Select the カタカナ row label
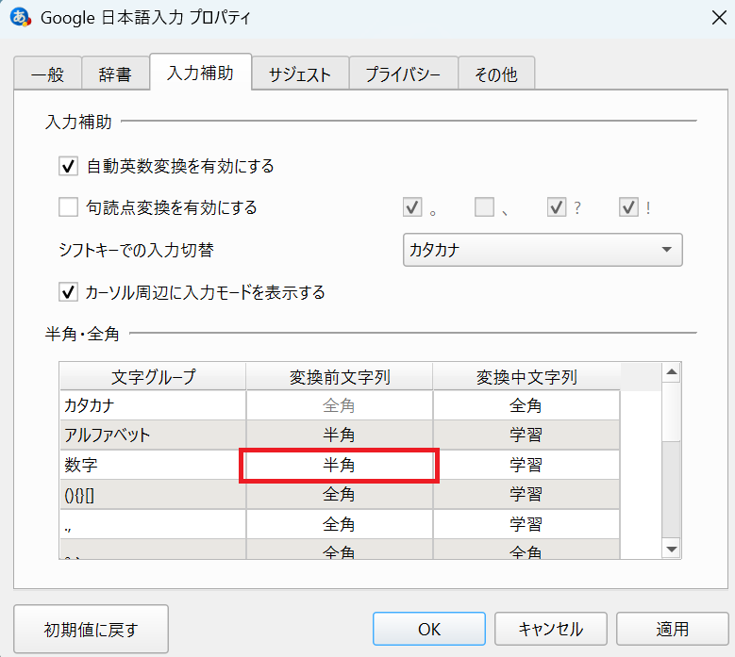This screenshot has width=735, height=657. point(153,405)
